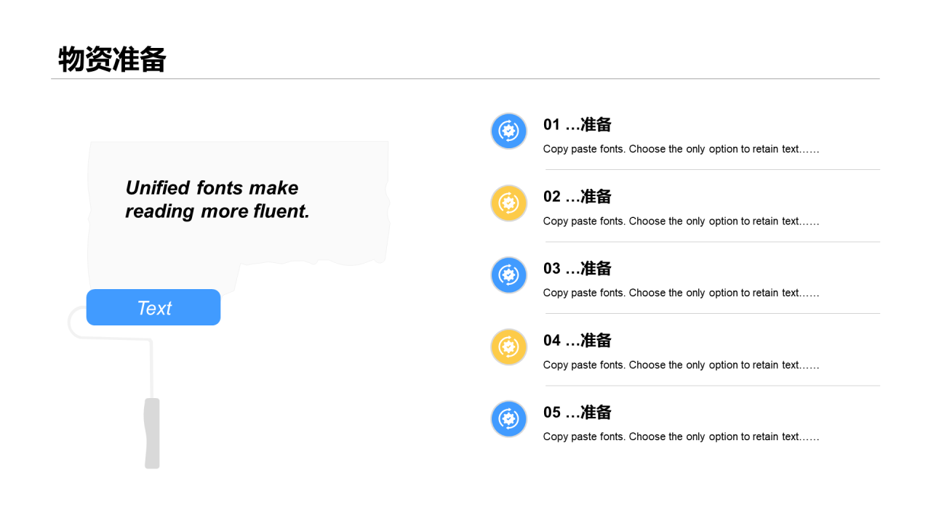Select the yellow gear icon beside 04

tap(509, 347)
